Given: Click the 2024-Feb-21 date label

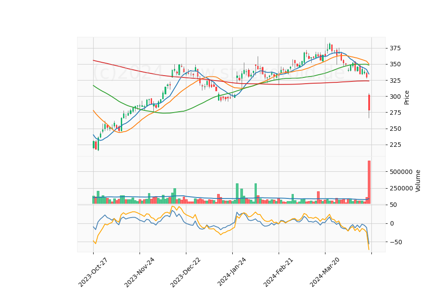Looking at the screenshot, I should (x=278, y=272).
